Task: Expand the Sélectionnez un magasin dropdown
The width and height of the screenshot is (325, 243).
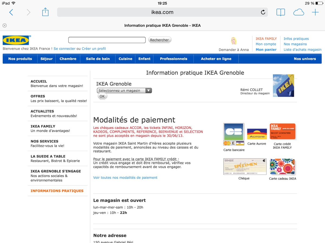Action: coord(124,91)
